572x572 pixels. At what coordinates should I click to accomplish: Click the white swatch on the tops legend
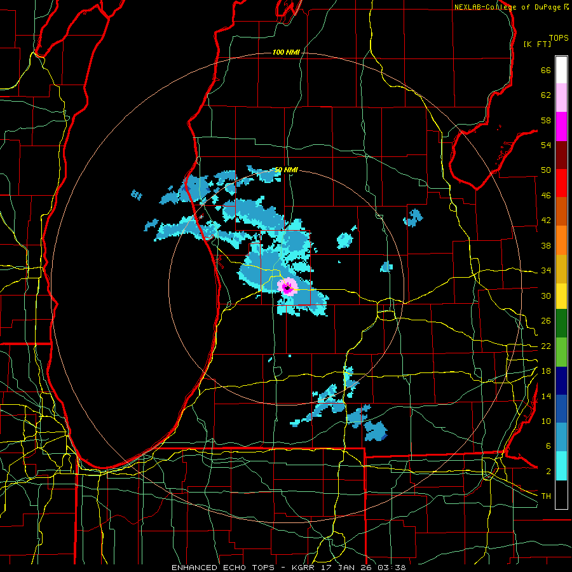pyautogui.click(x=561, y=70)
